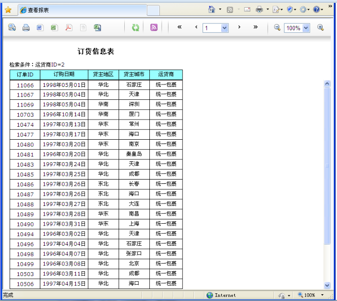
Task: Click the 货主地区 column header
Action: tap(103, 74)
